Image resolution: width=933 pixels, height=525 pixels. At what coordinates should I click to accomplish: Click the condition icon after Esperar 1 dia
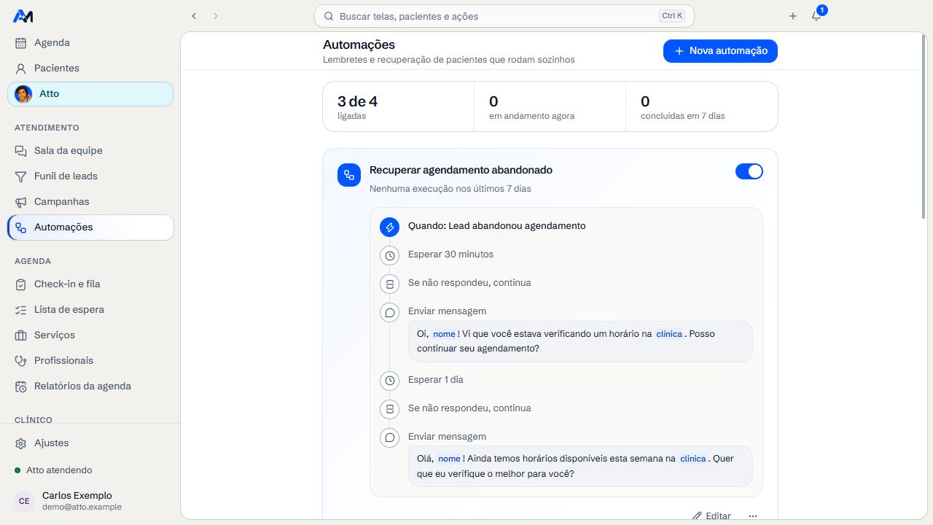390,409
